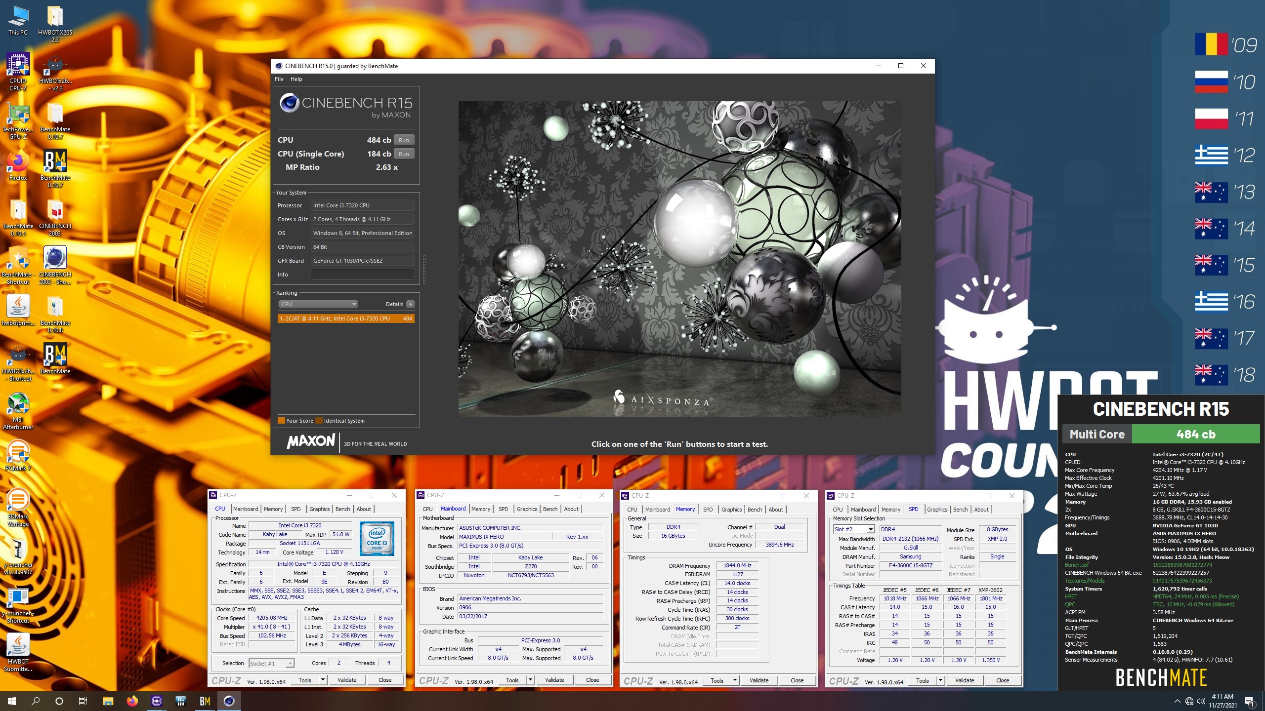Click the rendered Cinebench scene image
Image resolution: width=1265 pixels, height=711 pixels.
pos(679,259)
